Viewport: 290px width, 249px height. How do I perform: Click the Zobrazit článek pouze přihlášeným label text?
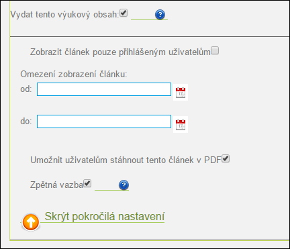(x=120, y=52)
